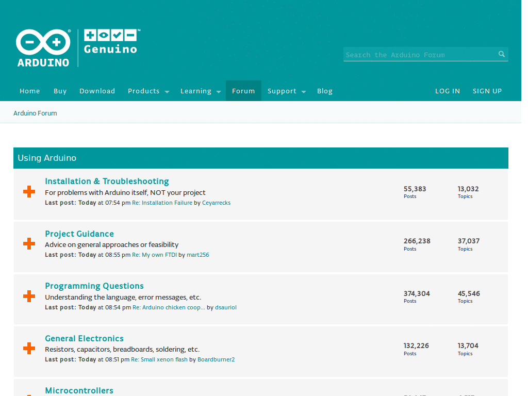Screen dimensions: 528x396
Task: Switch to the Forum navigation tab
Action: 243,91
